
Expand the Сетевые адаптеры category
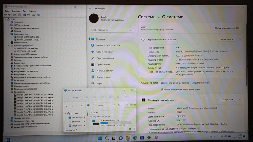[9, 118]
